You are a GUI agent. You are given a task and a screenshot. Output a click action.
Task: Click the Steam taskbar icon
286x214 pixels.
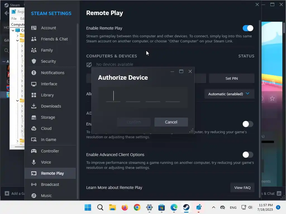pos(186,207)
